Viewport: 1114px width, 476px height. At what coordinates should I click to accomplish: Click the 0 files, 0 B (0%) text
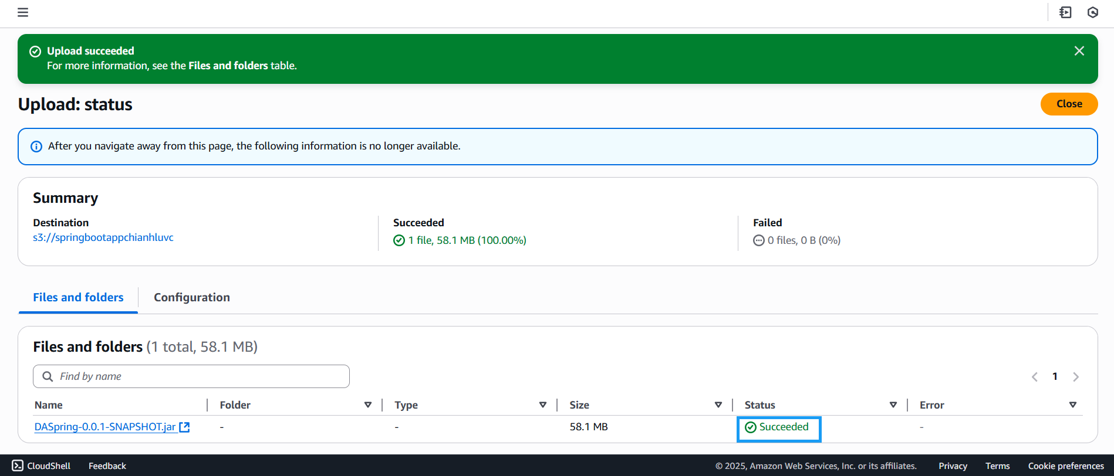pyautogui.click(x=804, y=240)
